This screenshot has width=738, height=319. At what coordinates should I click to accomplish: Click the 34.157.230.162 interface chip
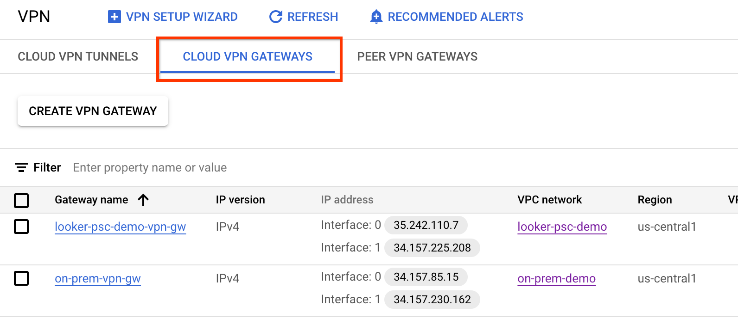(432, 300)
